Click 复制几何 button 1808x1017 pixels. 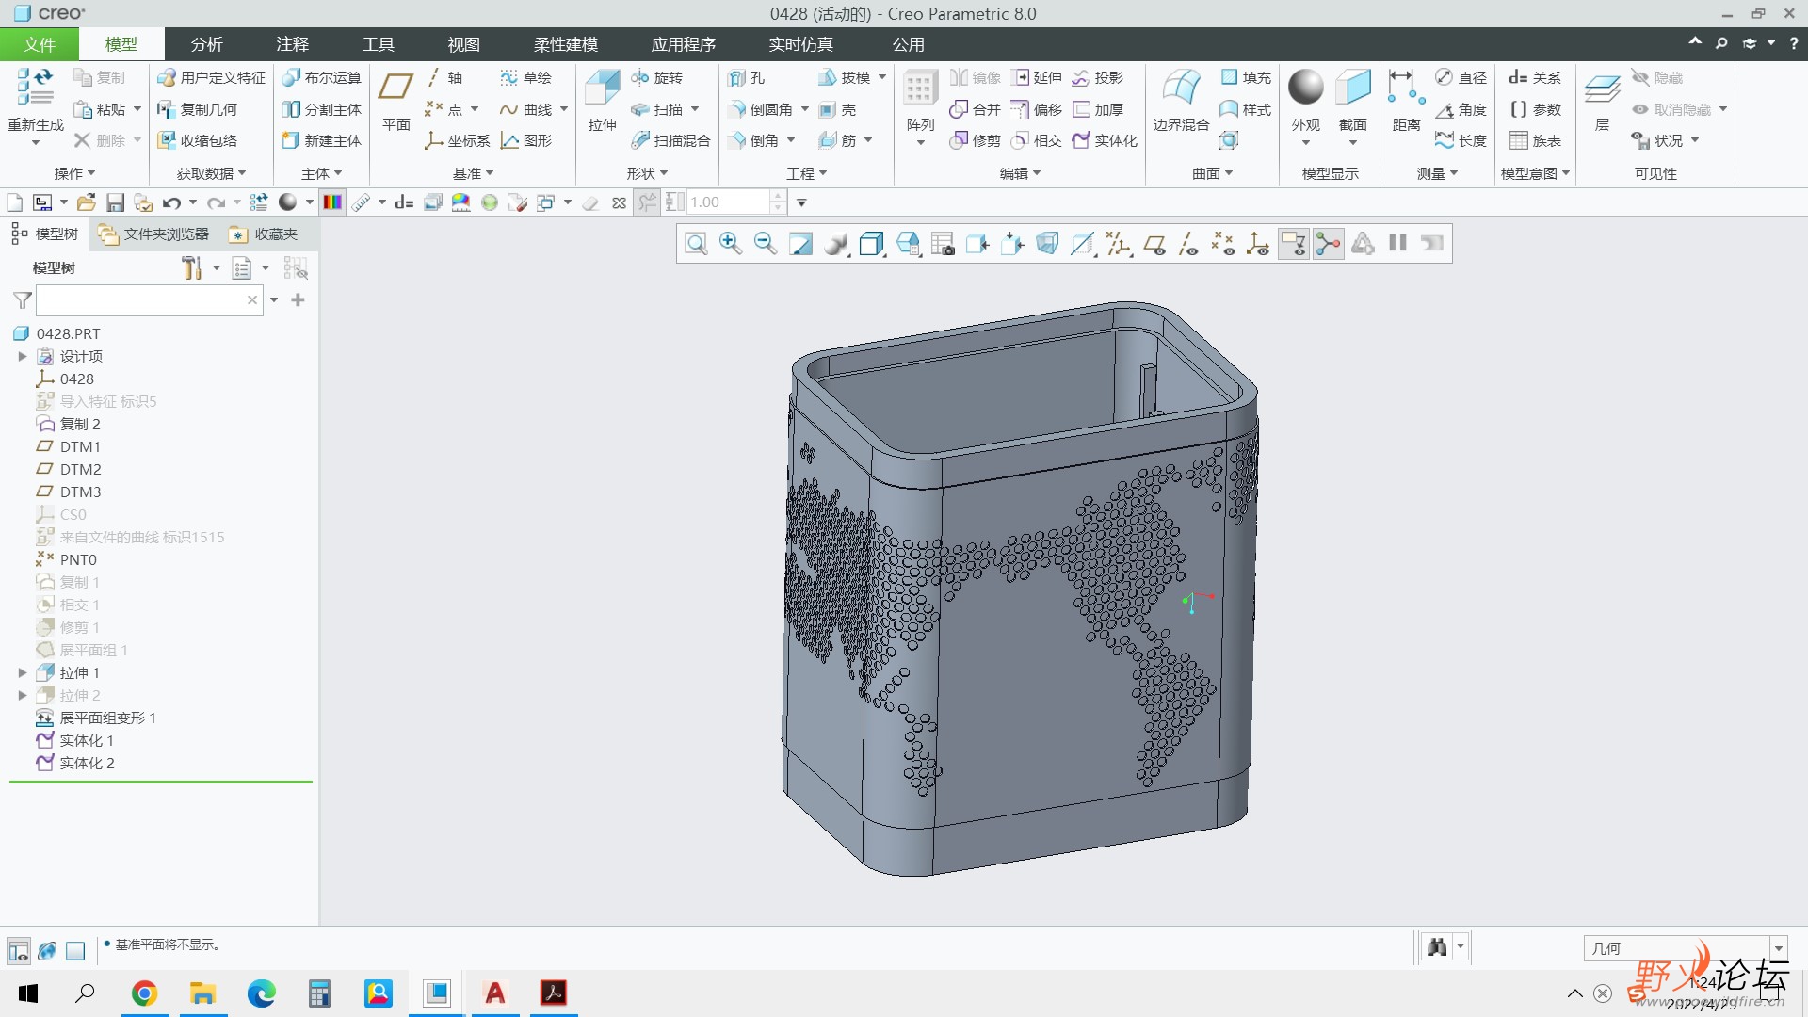198,109
